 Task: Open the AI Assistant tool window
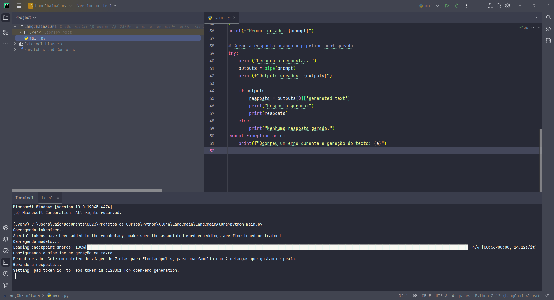click(x=548, y=29)
